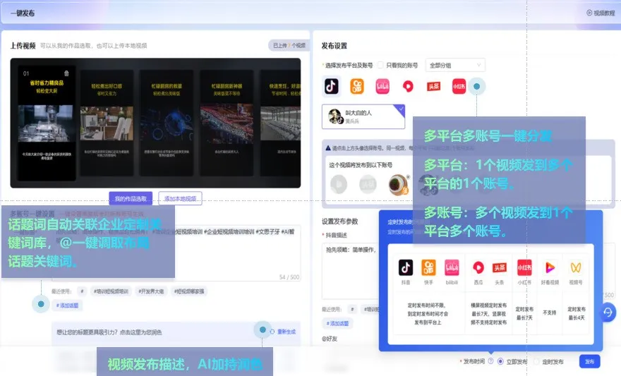This screenshot has height=376, width=621.
Task: Click into the 抖音描述 text area
Action: tap(351, 271)
